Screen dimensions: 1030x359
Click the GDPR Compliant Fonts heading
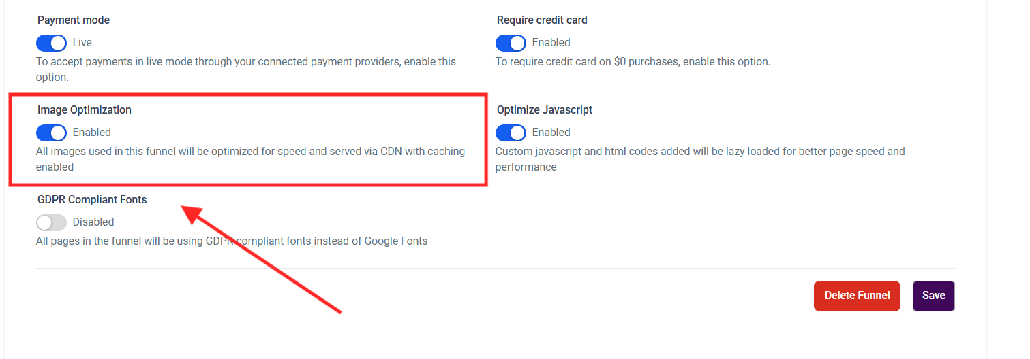92,200
